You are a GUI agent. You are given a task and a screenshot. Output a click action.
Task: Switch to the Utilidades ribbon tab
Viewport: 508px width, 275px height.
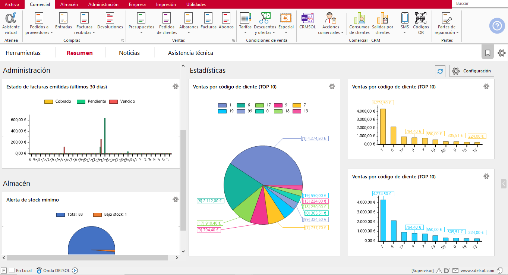pyautogui.click(x=196, y=4)
